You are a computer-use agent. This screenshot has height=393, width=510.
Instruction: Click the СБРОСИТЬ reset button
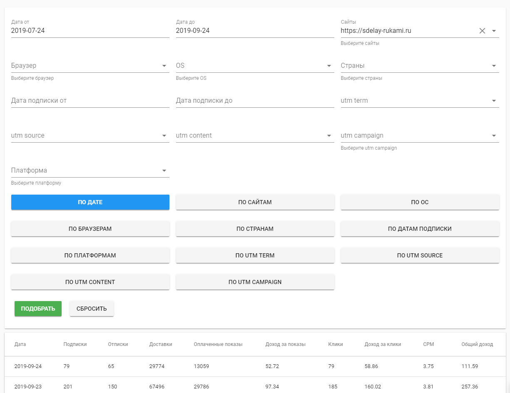pyautogui.click(x=92, y=309)
